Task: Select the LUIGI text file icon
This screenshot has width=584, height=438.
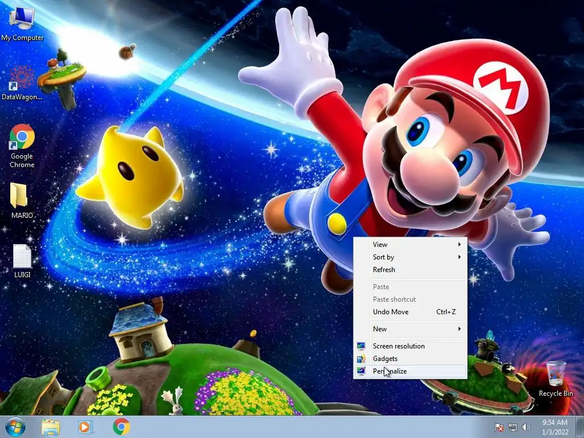Action: [22, 261]
